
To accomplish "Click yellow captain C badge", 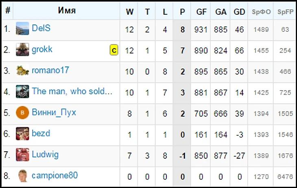I will [x=114, y=50].
